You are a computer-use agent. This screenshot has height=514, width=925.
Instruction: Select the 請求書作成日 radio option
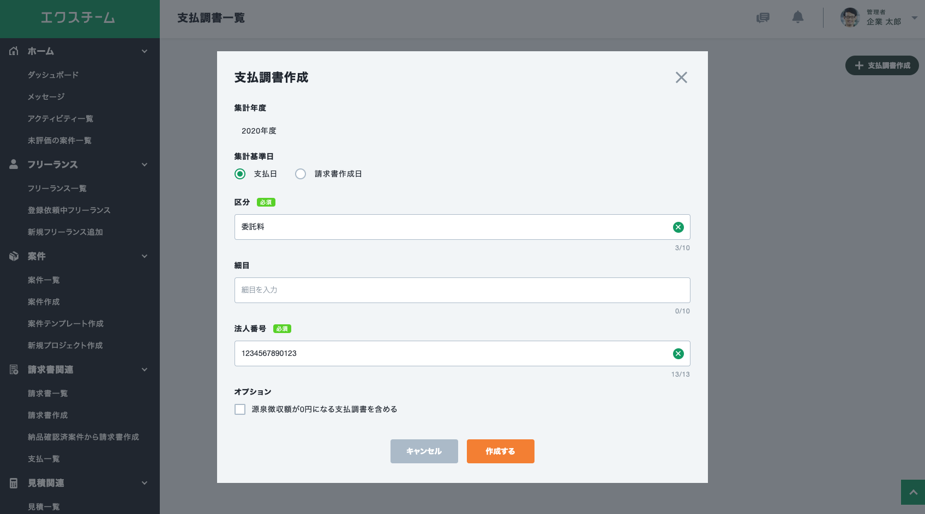[x=301, y=174]
